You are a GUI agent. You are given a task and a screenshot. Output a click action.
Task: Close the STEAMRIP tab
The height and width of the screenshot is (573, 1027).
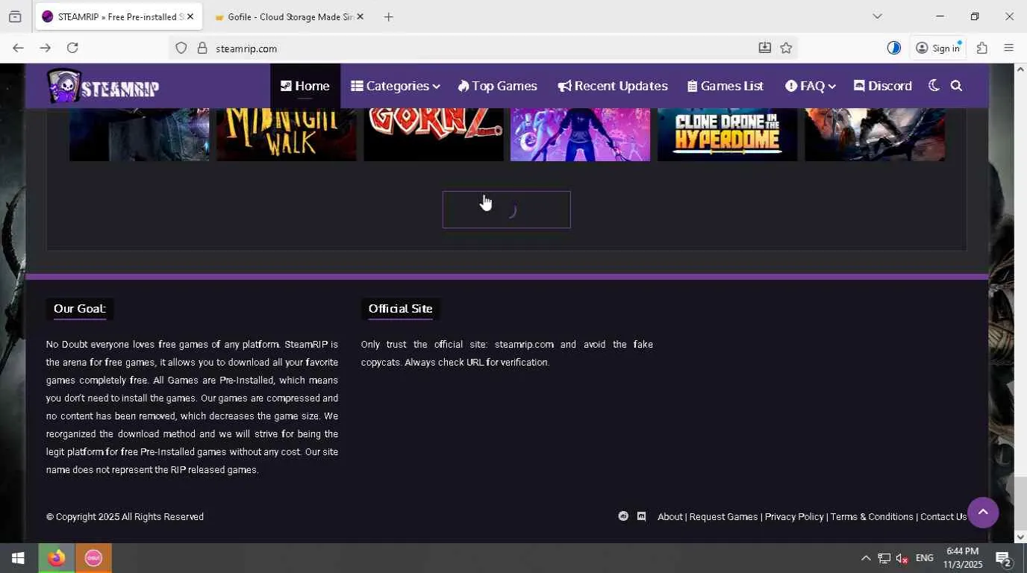pos(190,16)
